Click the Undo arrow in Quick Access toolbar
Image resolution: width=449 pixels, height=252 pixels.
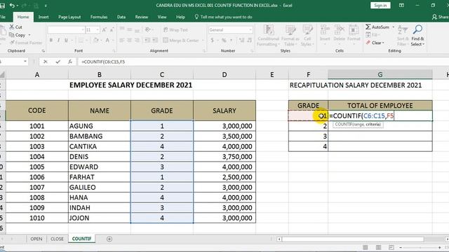11,6
